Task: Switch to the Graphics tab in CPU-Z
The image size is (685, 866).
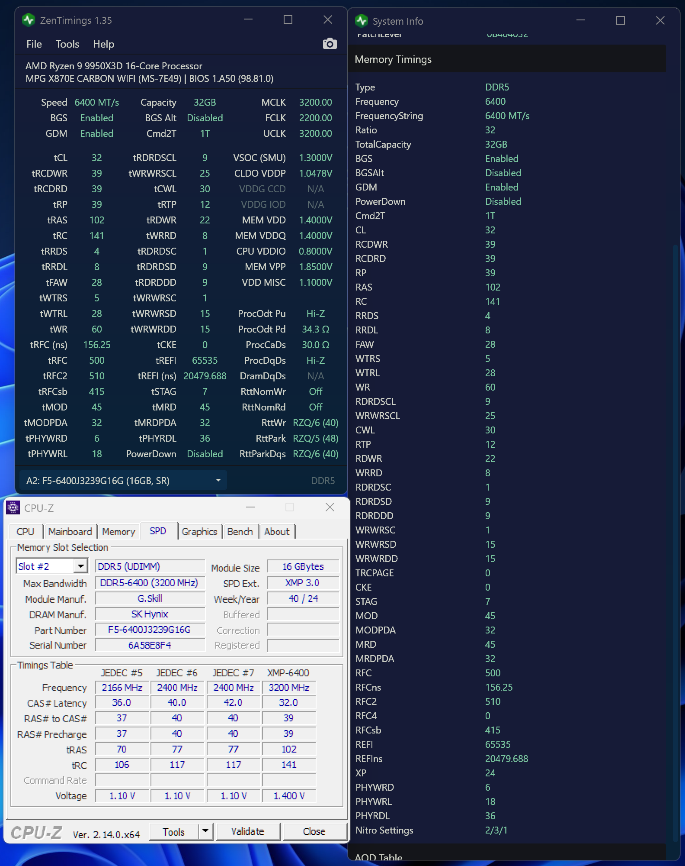Action: point(200,532)
